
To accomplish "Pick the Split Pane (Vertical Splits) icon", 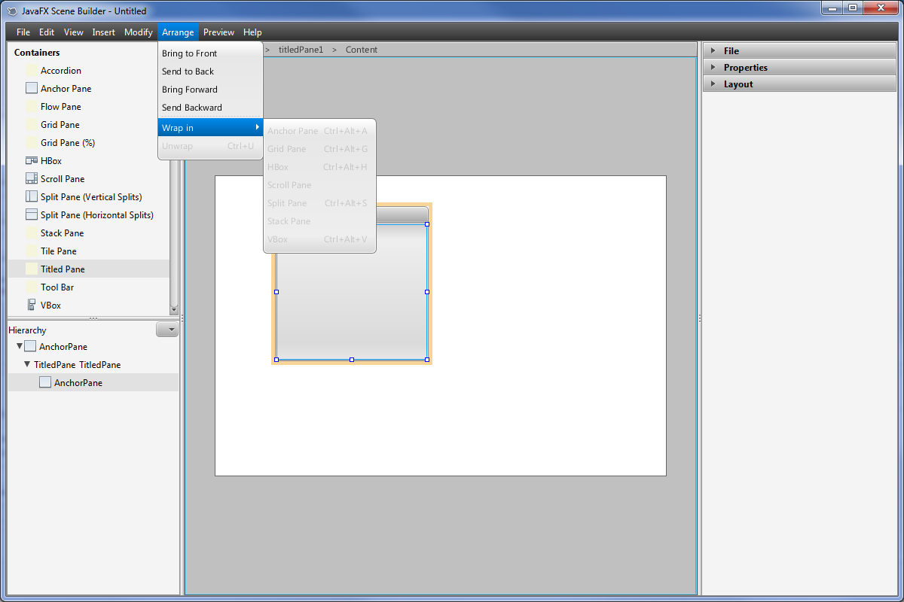I will click(x=32, y=197).
